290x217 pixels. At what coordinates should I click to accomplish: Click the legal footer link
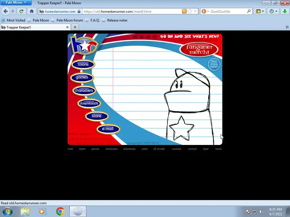206,149
